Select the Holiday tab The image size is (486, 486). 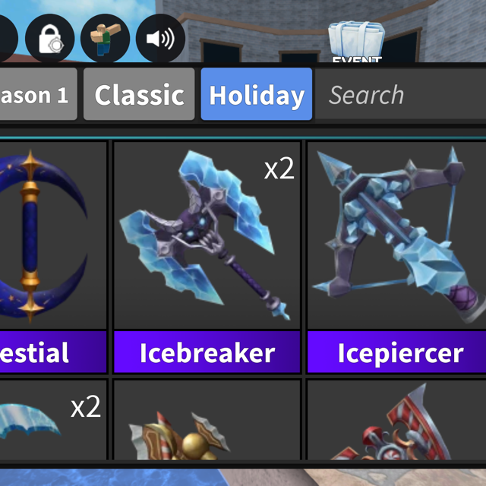[257, 94]
